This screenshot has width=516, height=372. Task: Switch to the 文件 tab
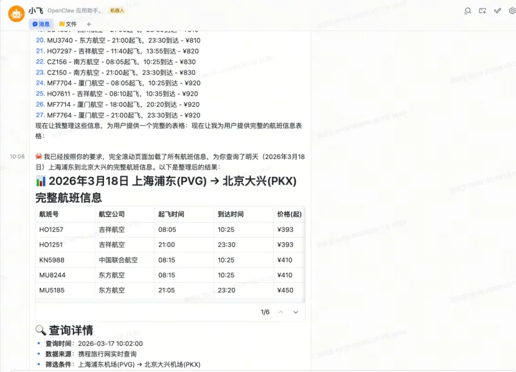click(68, 24)
